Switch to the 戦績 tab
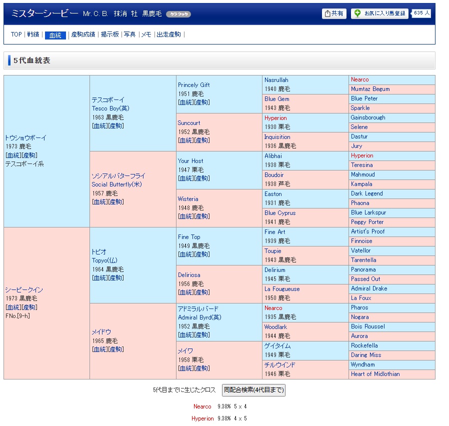Viewport: 449px width, 426px height. 33,34
